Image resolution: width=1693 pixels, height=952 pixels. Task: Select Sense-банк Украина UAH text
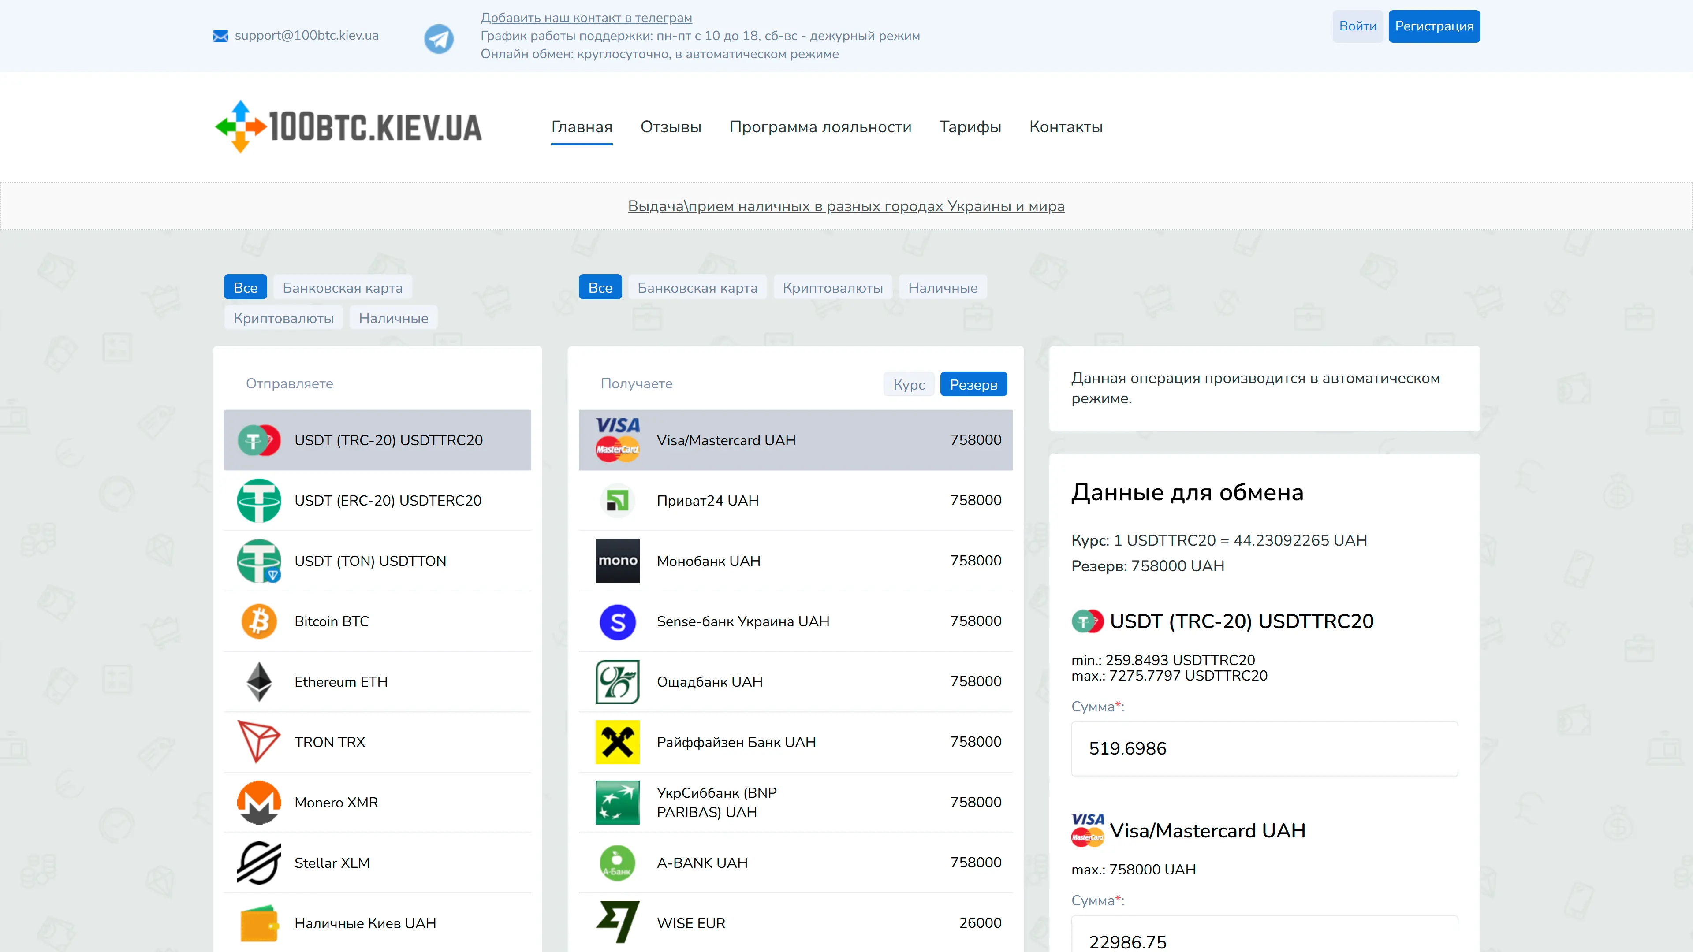pyautogui.click(x=742, y=621)
